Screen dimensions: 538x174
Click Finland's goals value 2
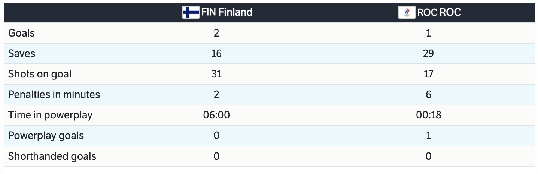pos(216,33)
